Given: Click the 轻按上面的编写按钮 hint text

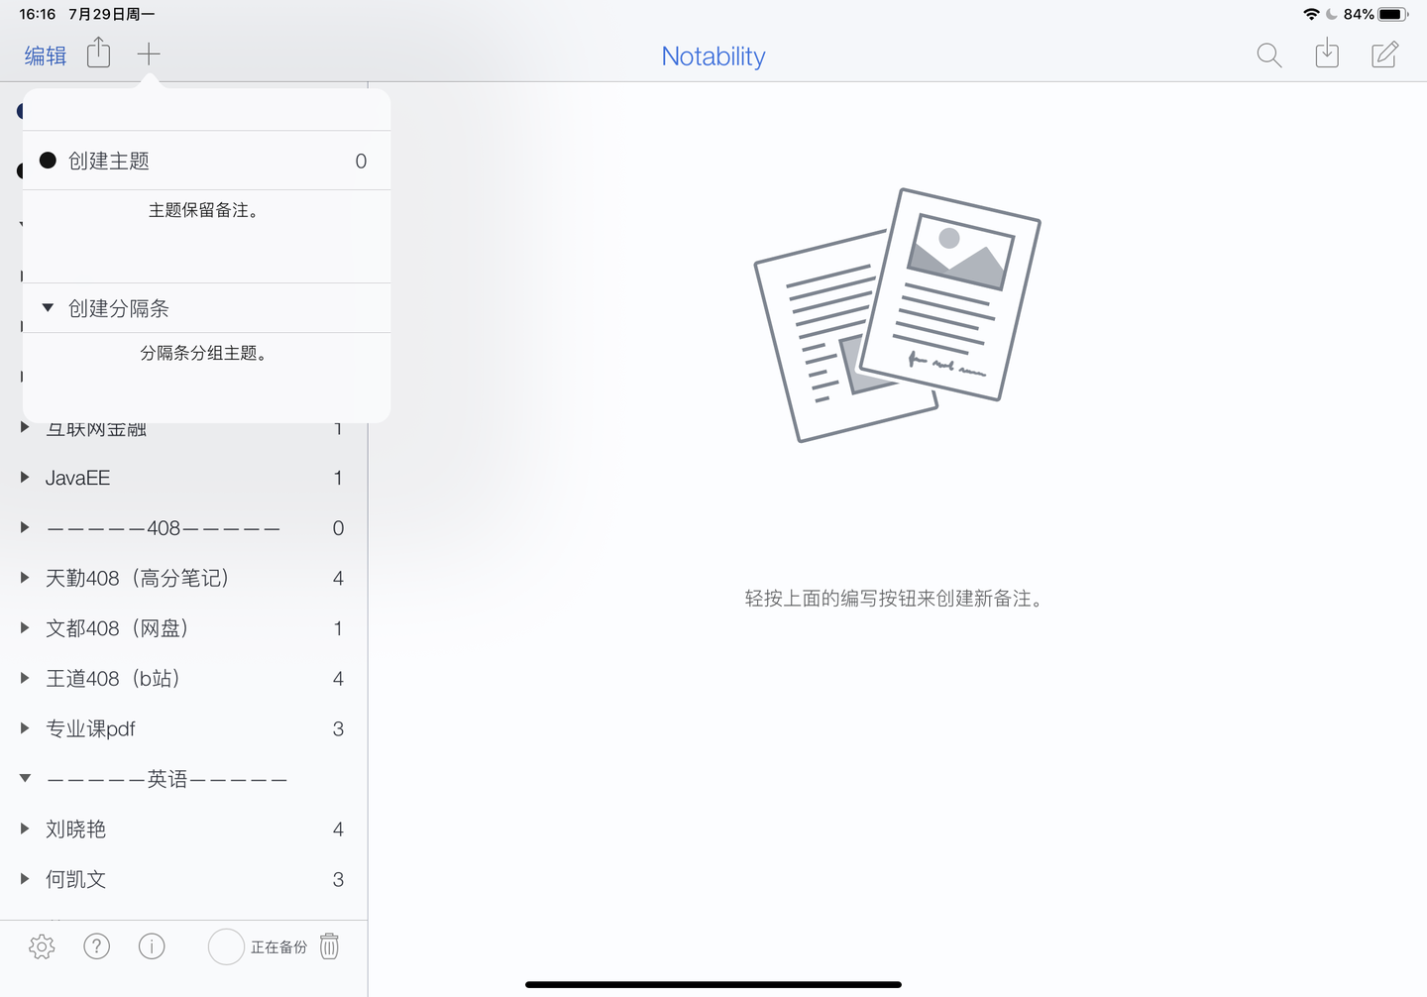Looking at the screenshot, I should pos(896,599).
